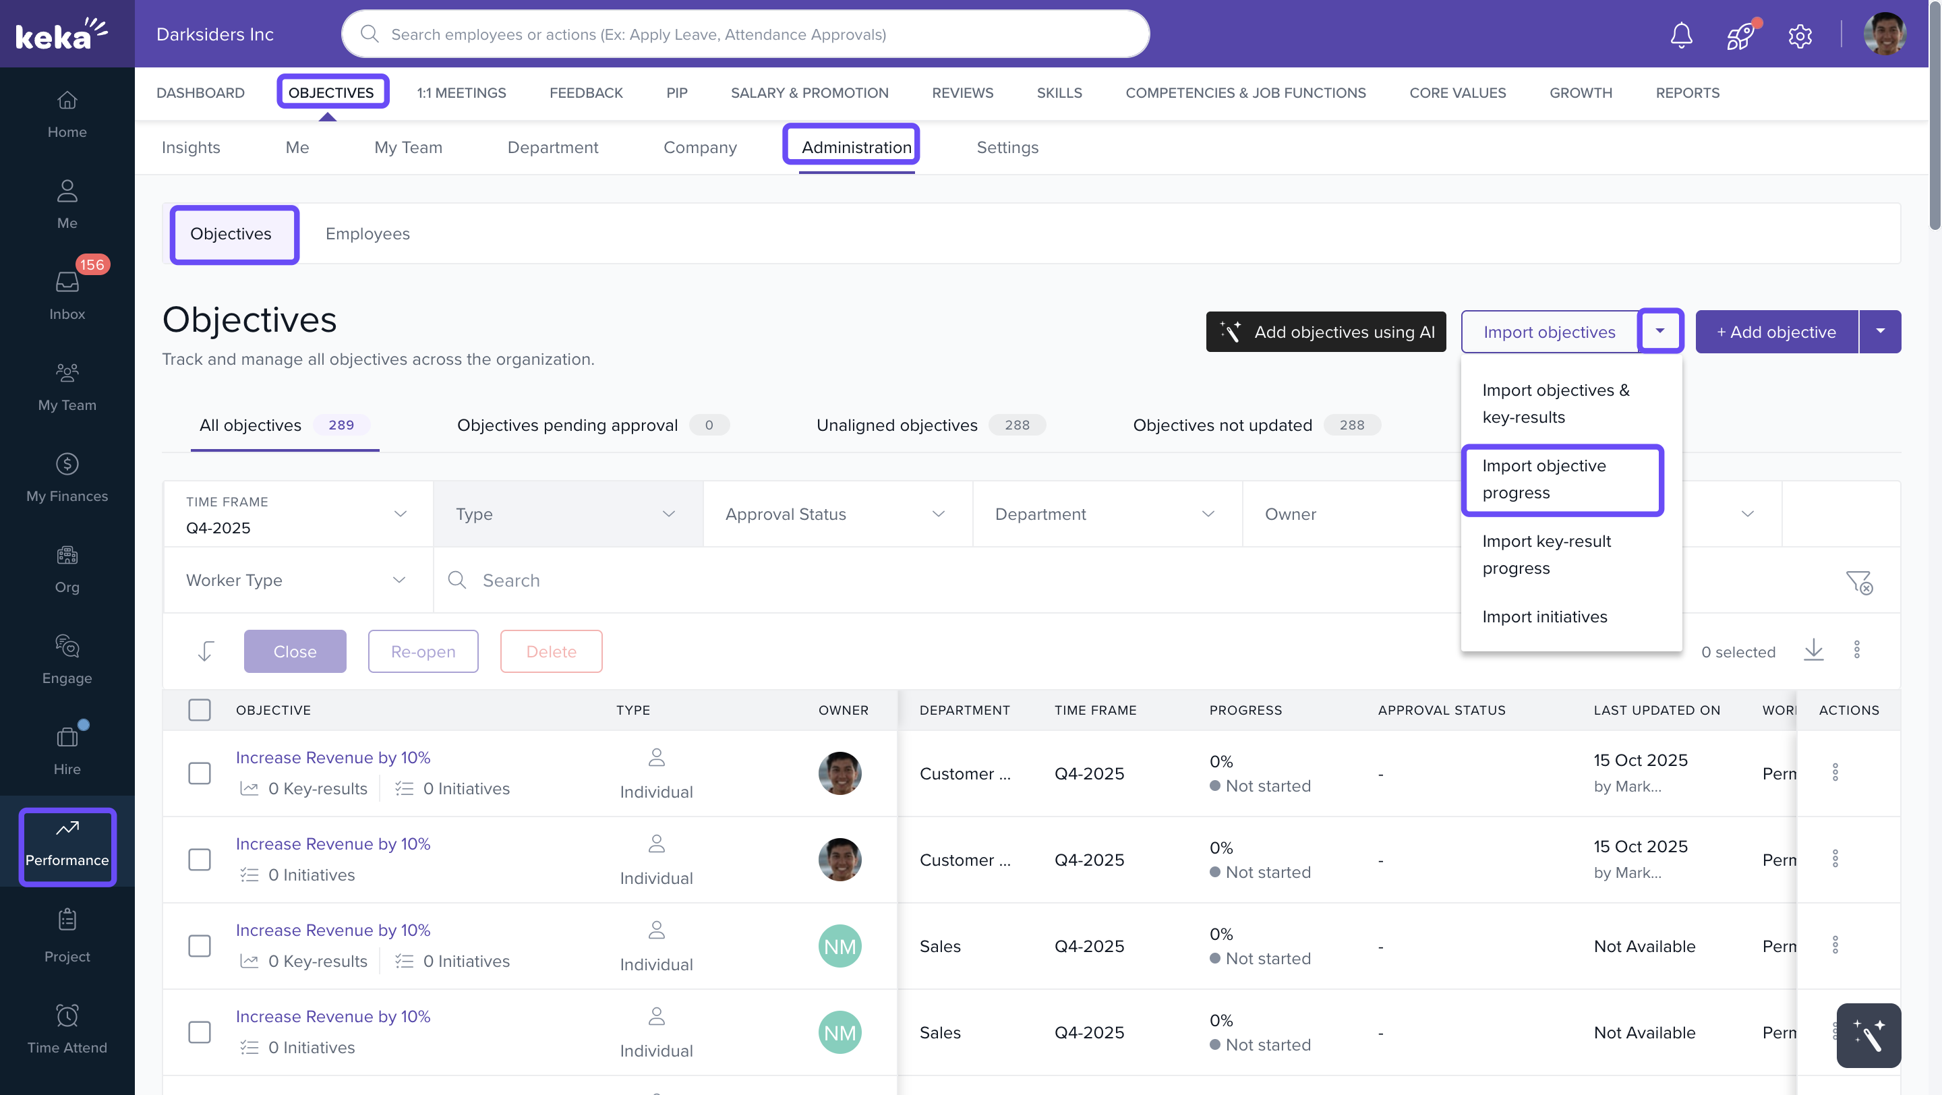Toggle the select-all objectives header checkbox

click(199, 710)
